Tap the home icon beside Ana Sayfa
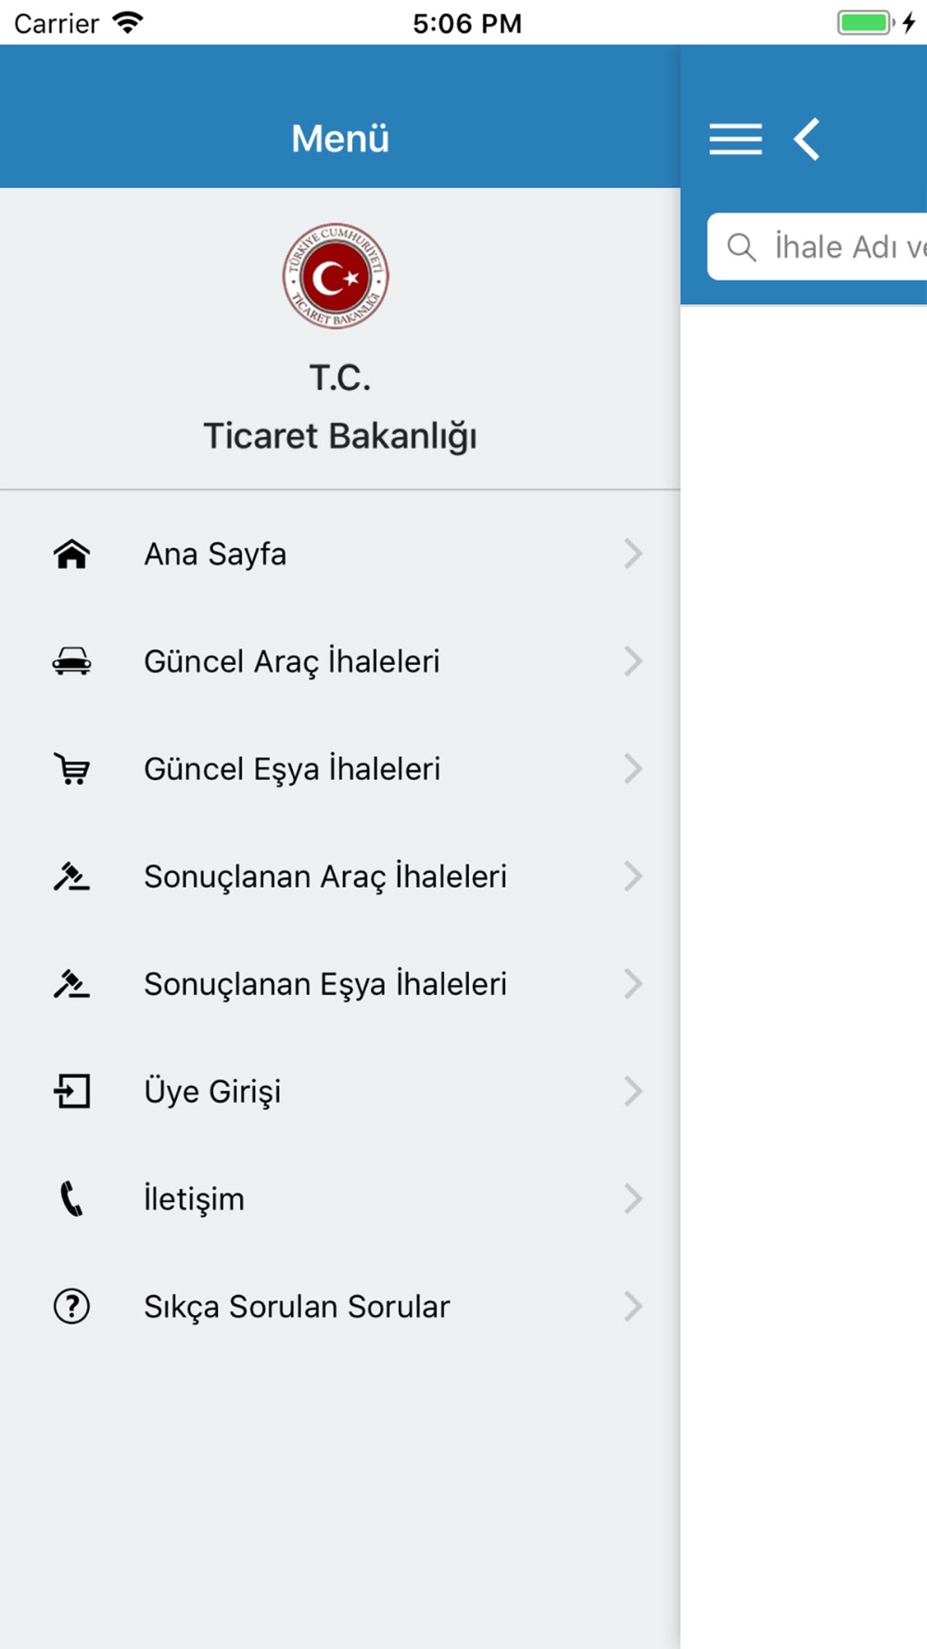Image resolution: width=927 pixels, height=1649 pixels. [71, 554]
